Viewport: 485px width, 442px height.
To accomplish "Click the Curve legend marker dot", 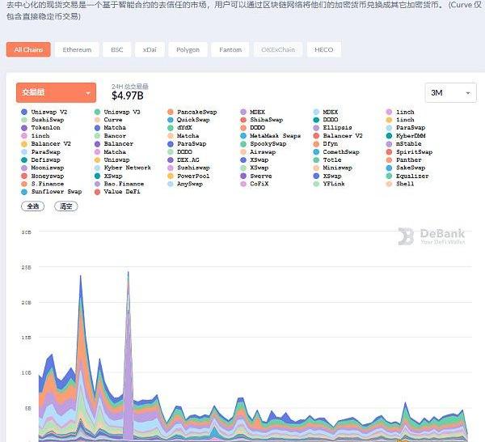I will pos(98,120).
